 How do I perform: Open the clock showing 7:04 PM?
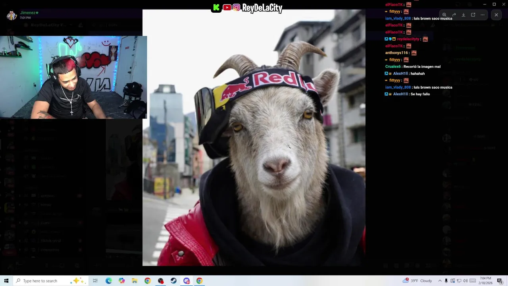tap(485, 281)
